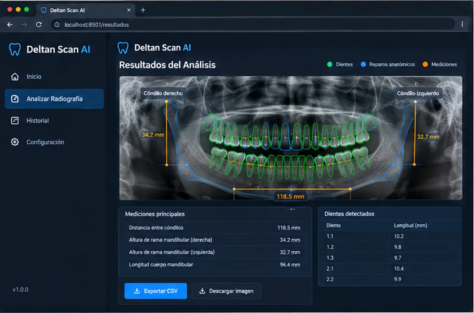Select the tooth 2.1 table row

(x=390, y=269)
